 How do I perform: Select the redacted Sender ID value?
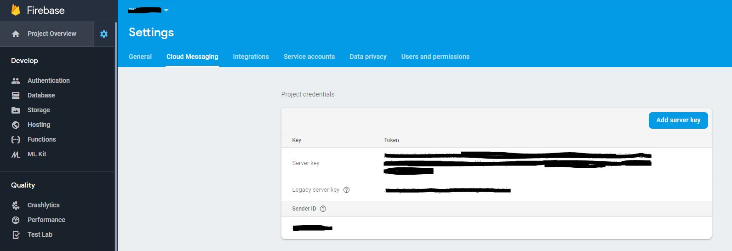click(313, 228)
